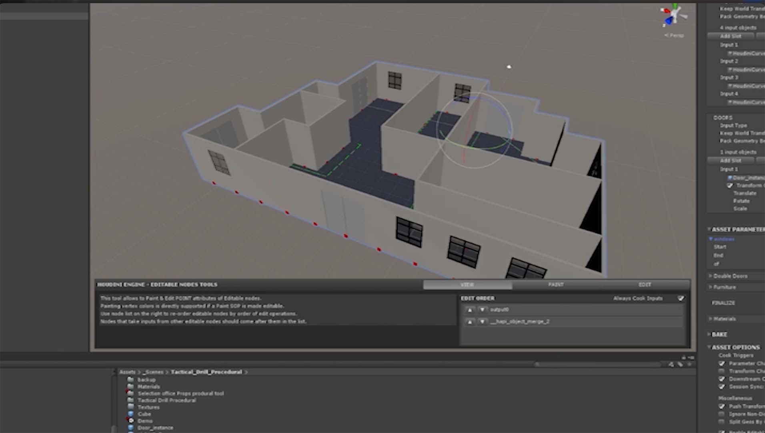Click Add Slot under DOORS inputs
This screenshot has width=765, height=433.
point(731,161)
